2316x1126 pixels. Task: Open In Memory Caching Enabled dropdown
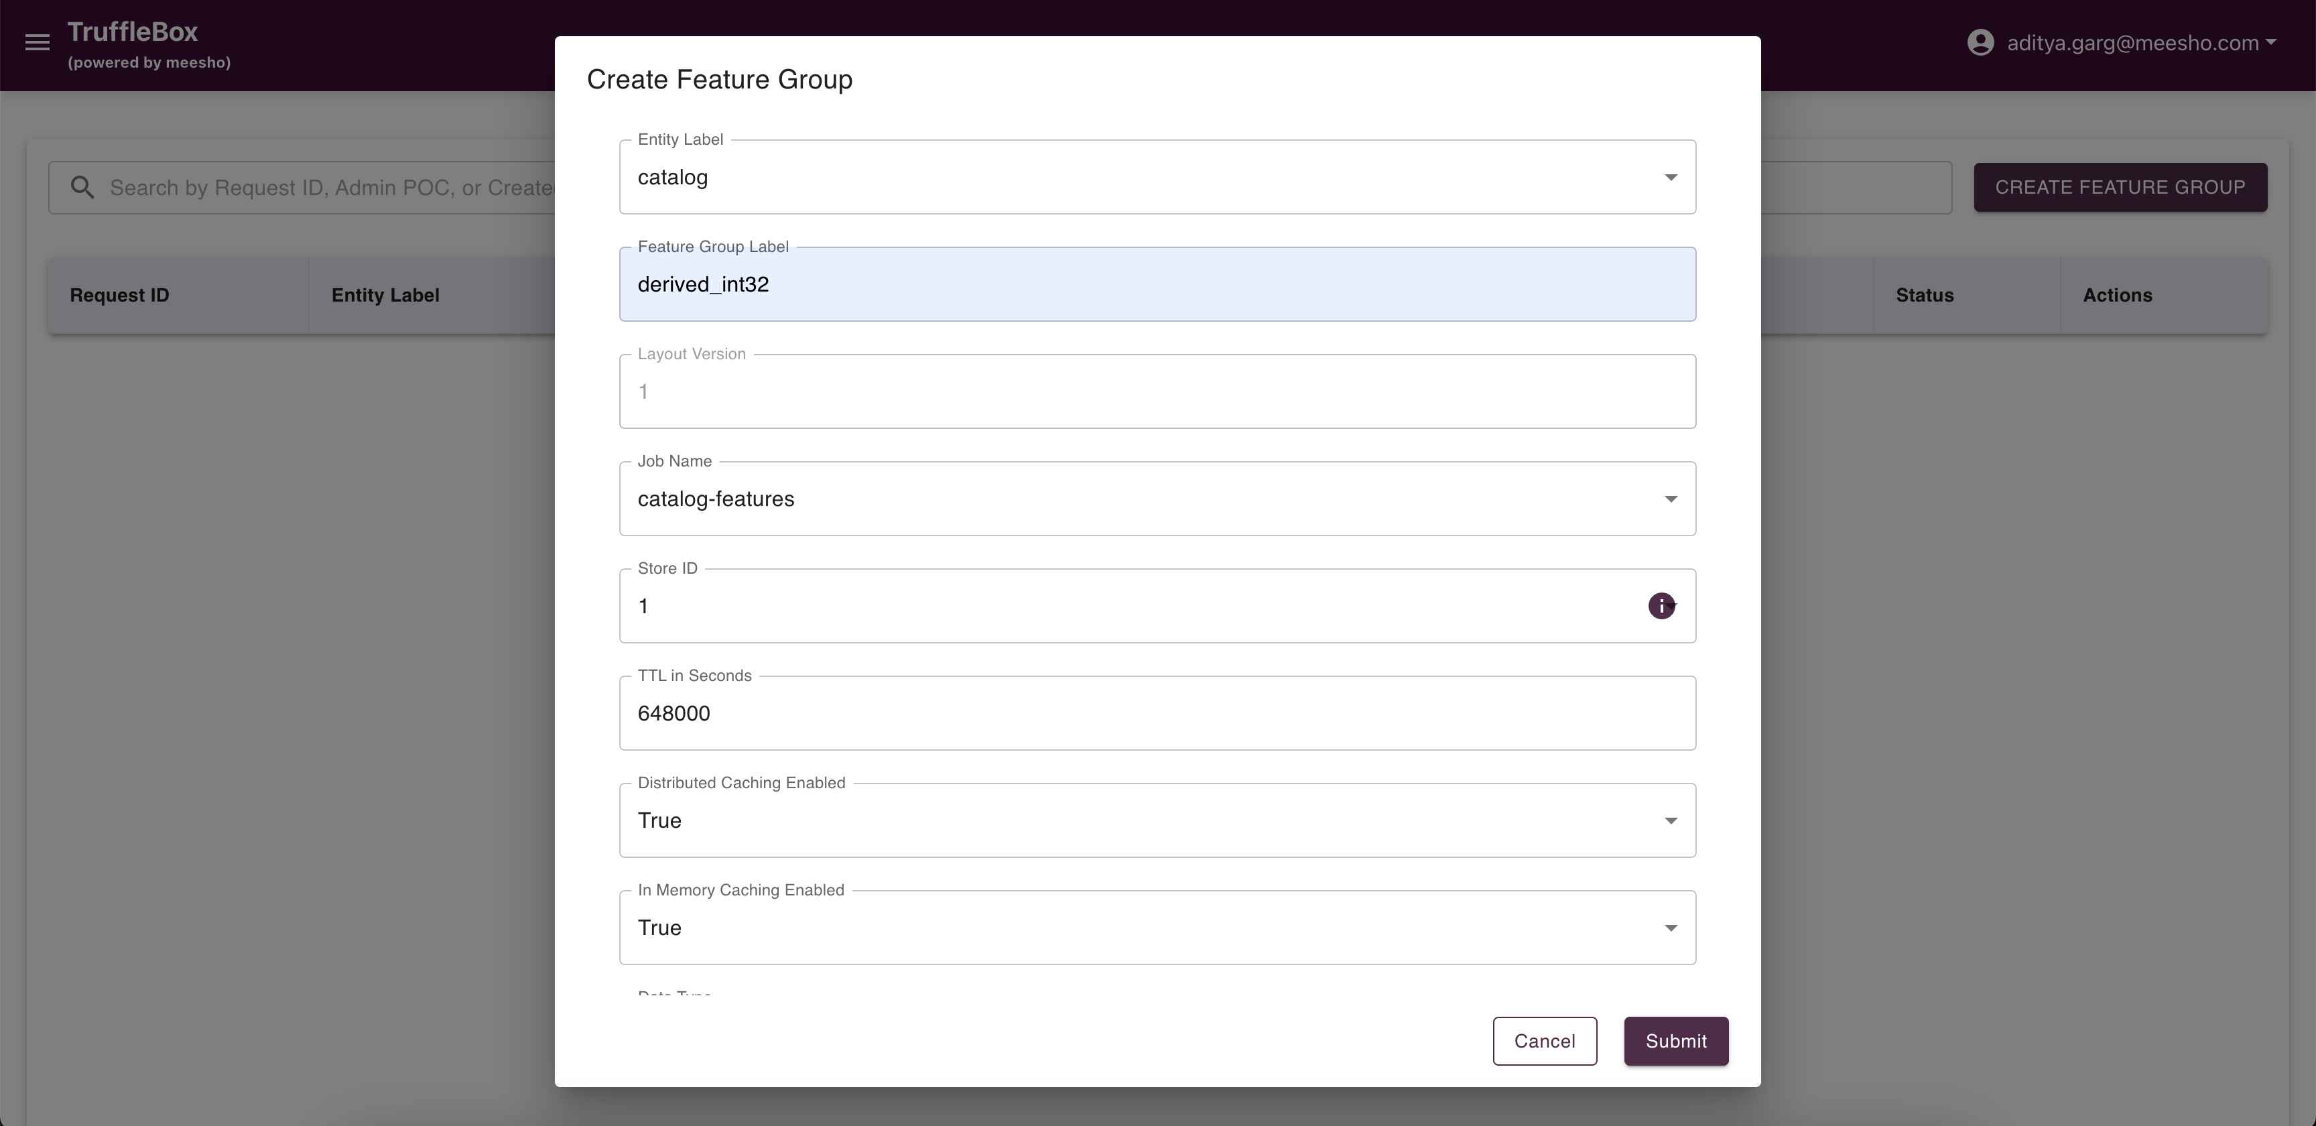click(x=1157, y=927)
